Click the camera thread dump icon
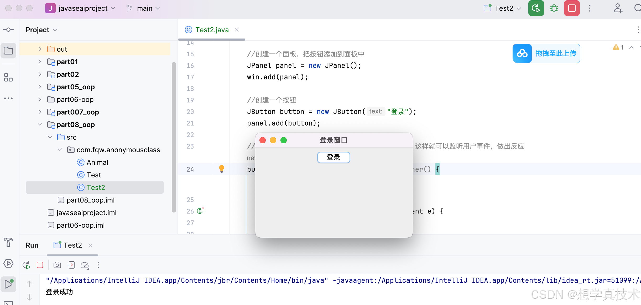Image resolution: width=641 pixels, height=305 pixels. pos(57,265)
